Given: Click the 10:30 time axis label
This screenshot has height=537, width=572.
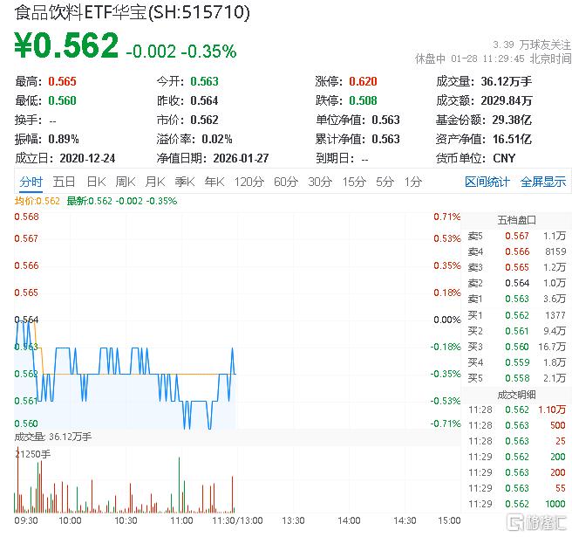Looking at the screenshot, I should tap(126, 520).
